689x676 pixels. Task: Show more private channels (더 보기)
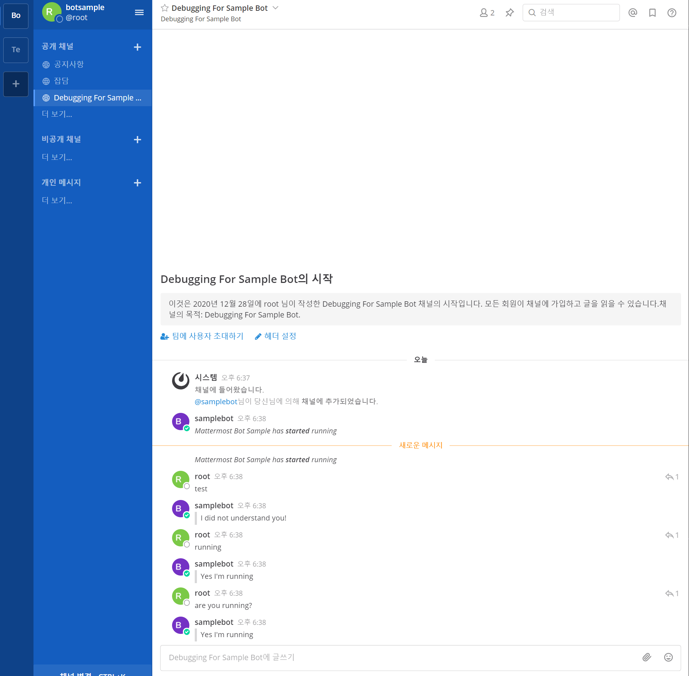pos(57,157)
